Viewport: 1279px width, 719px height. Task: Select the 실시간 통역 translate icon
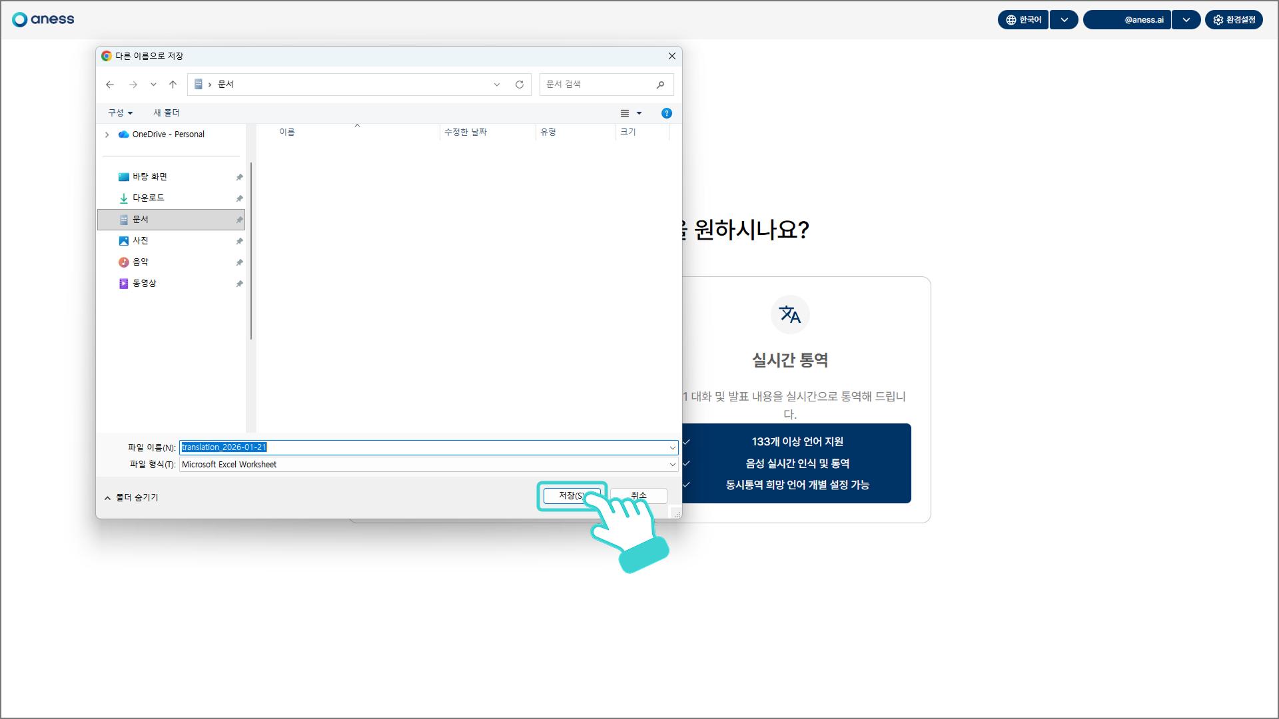[x=790, y=314]
